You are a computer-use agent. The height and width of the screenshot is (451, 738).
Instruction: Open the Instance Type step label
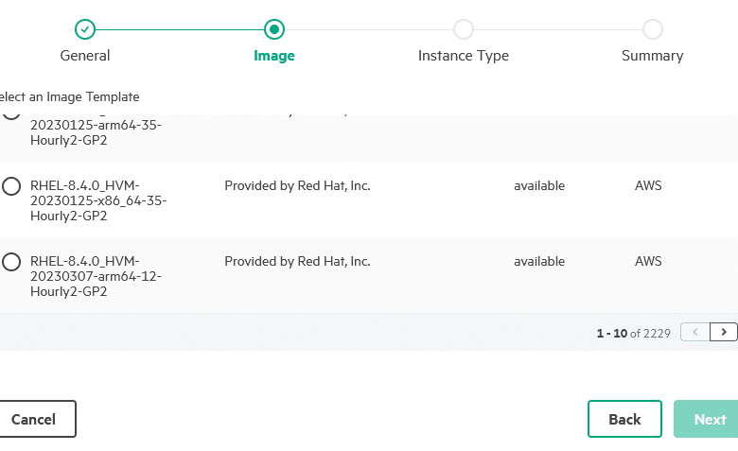(464, 56)
